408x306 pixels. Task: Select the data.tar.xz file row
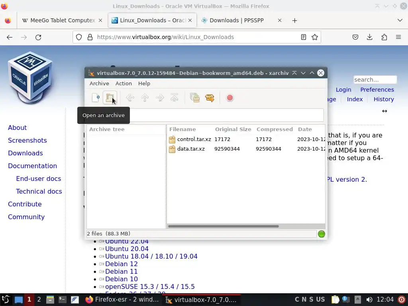[x=246, y=149]
